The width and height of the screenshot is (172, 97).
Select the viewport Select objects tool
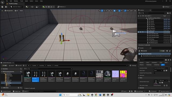pyautogui.click(x=100, y=11)
